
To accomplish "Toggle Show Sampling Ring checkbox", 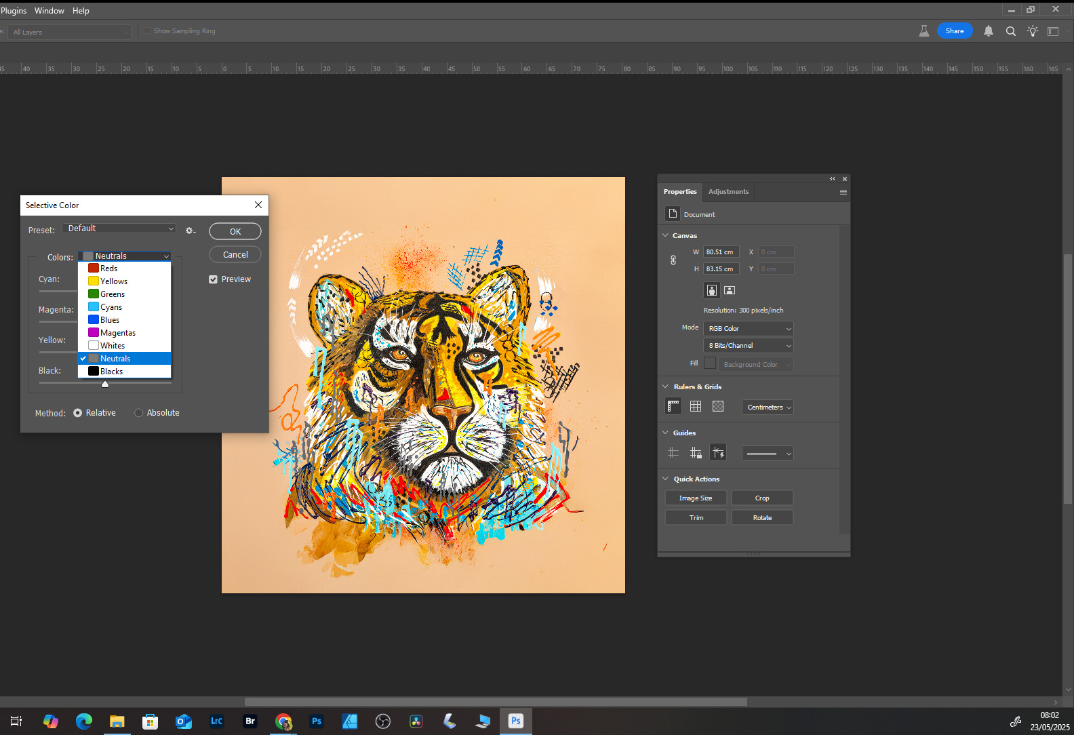I will pos(147,31).
